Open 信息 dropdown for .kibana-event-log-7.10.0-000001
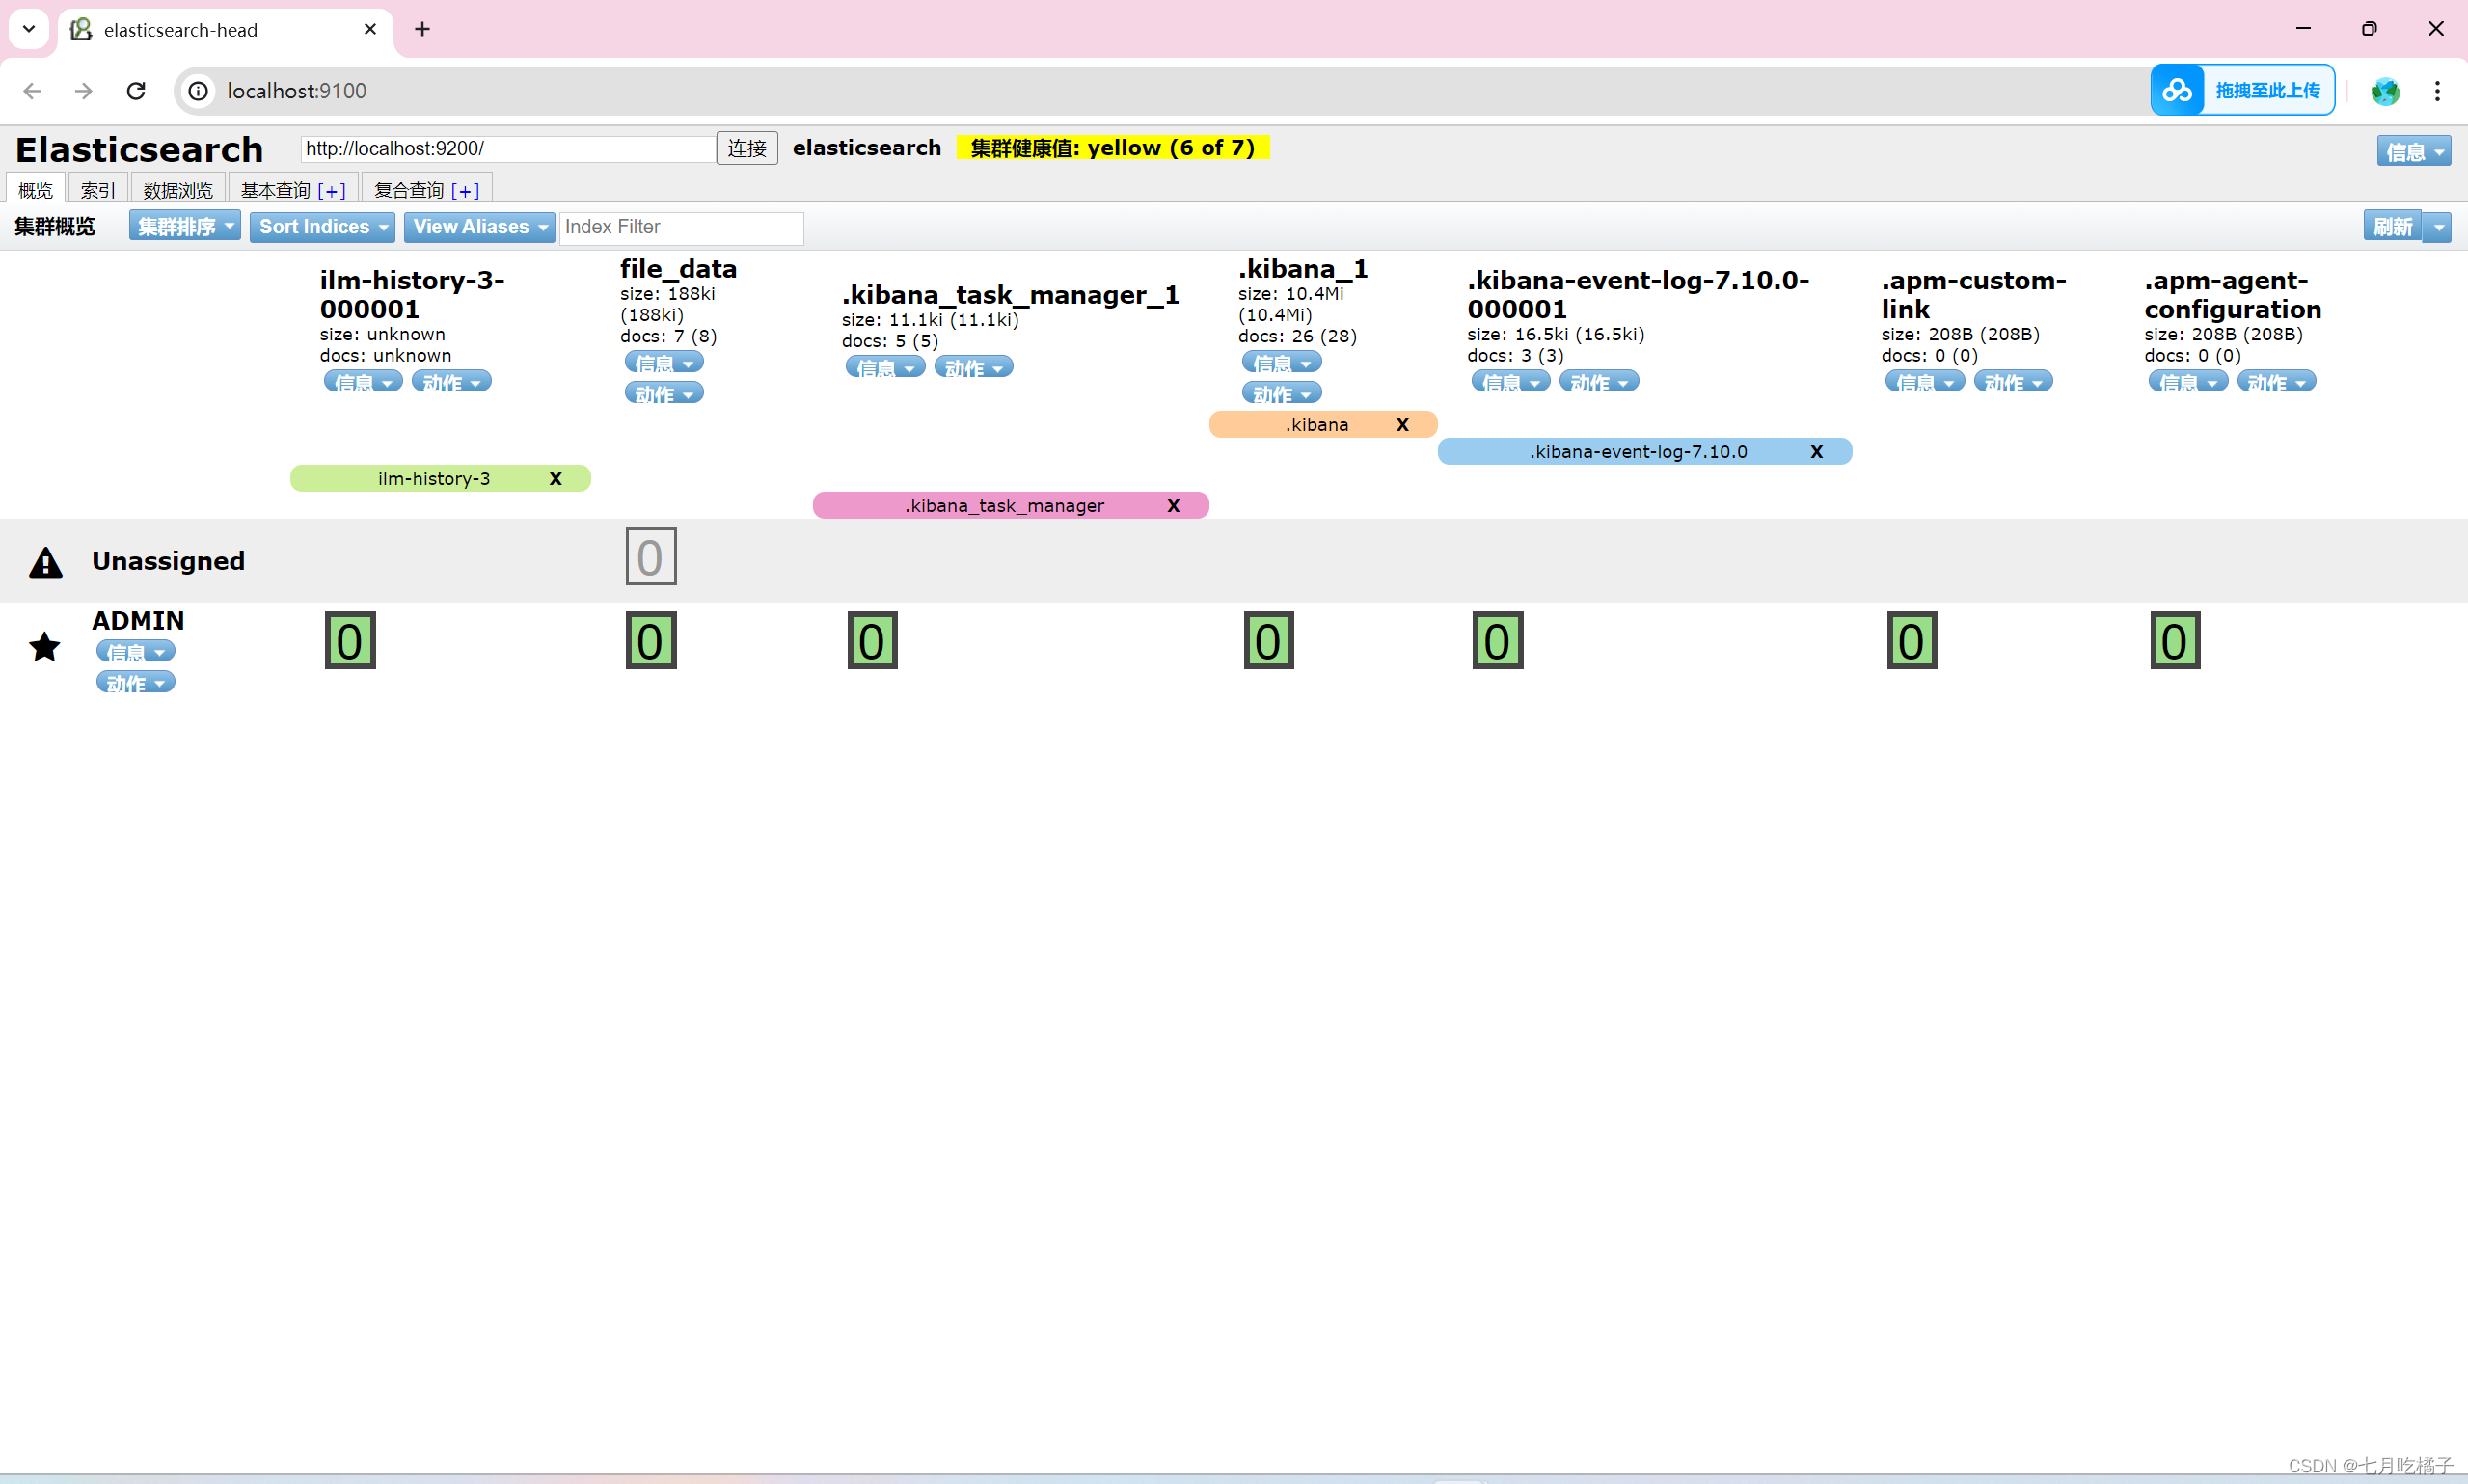Image resolution: width=2468 pixels, height=1484 pixels. pos(1510,382)
